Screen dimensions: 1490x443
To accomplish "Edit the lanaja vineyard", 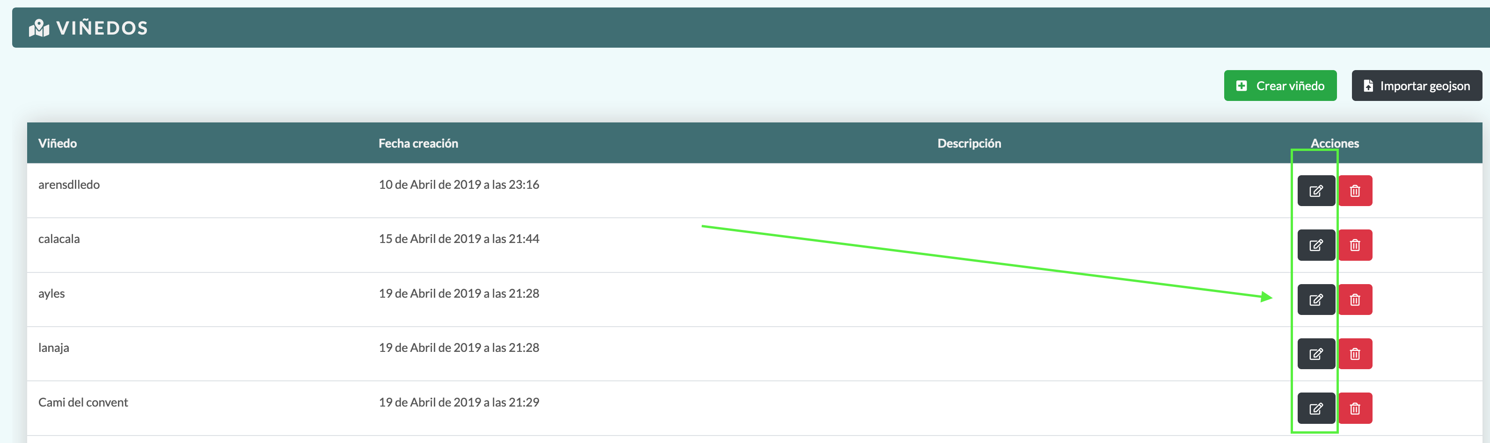I will click(x=1315, y=353).
